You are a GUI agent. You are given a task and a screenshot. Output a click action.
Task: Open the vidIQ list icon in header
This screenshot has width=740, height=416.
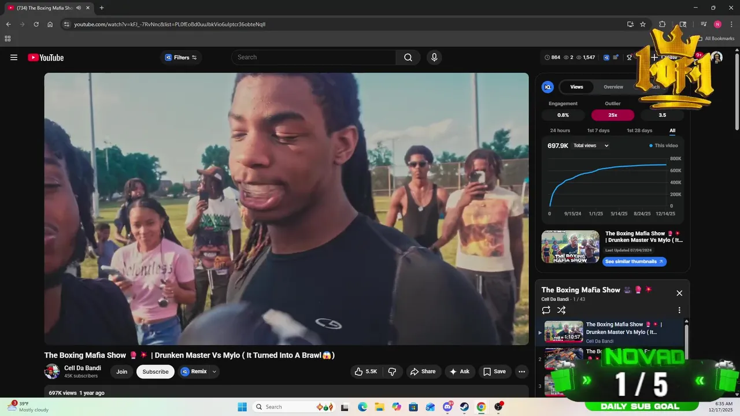(616, 57)
